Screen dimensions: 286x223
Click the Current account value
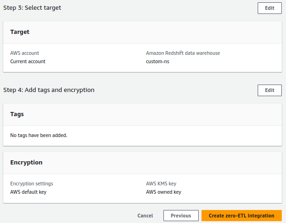[x=28, y=61]
